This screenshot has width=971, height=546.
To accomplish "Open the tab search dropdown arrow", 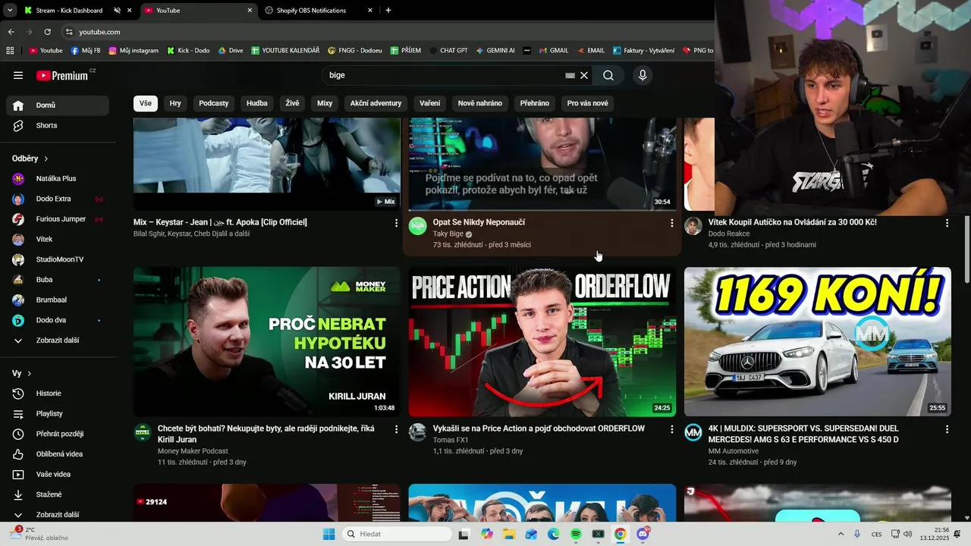I will click(10, 11).
